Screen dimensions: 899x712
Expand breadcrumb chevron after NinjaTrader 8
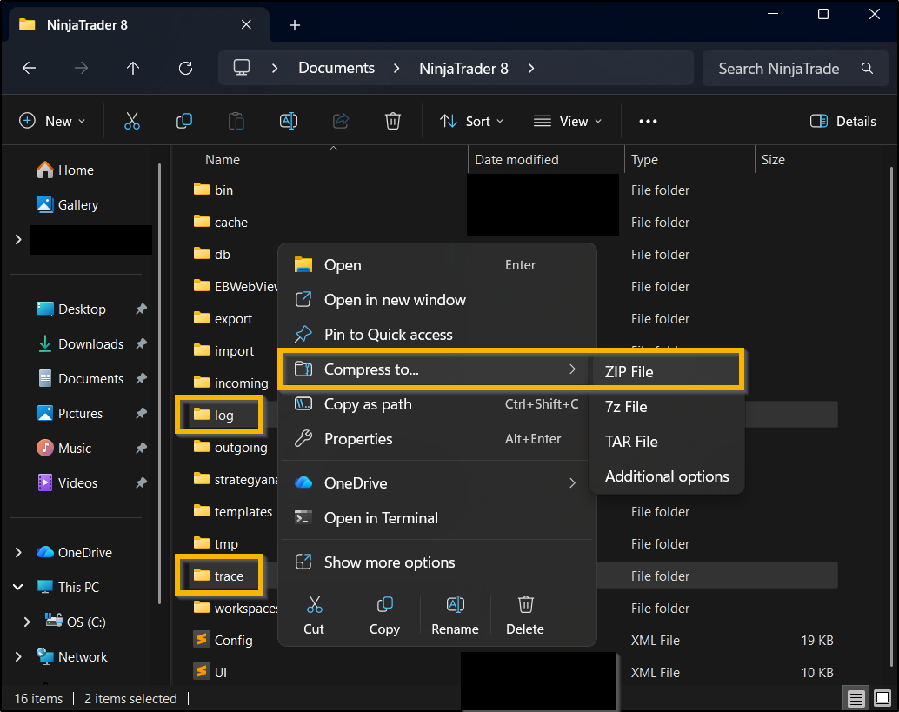(x=531, y=68)
